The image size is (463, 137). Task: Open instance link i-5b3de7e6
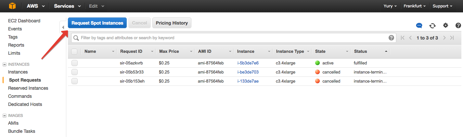(x=248, y=63)
